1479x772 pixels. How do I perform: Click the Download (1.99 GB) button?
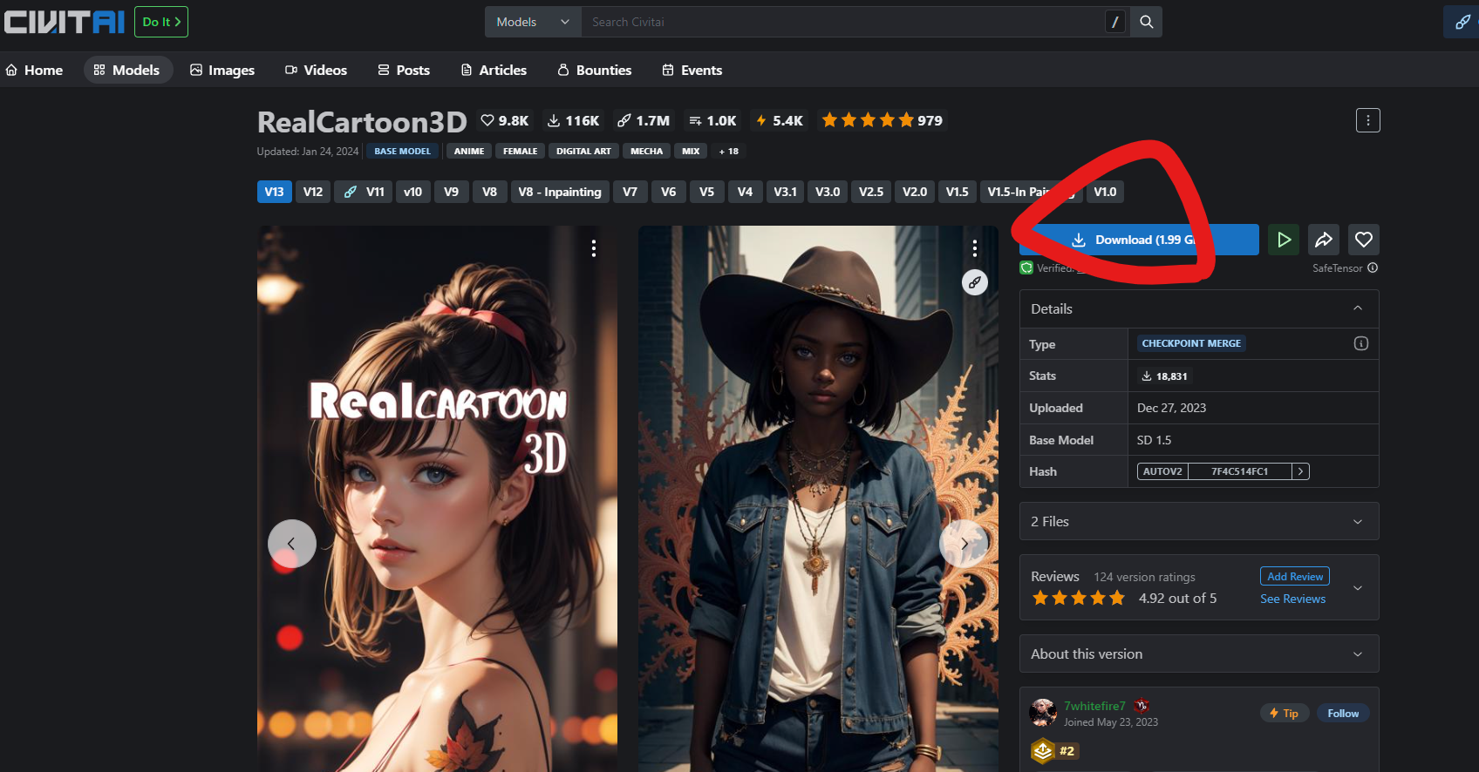pyautogui.click(x=1139, y=240)
